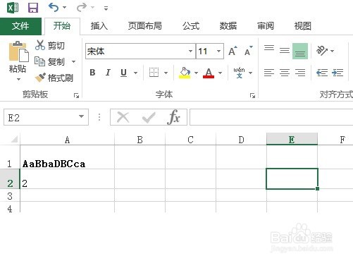The image size is (353, 261).
Task: Select cell A1 containing AaBbaDBCca
Action: 67,157
